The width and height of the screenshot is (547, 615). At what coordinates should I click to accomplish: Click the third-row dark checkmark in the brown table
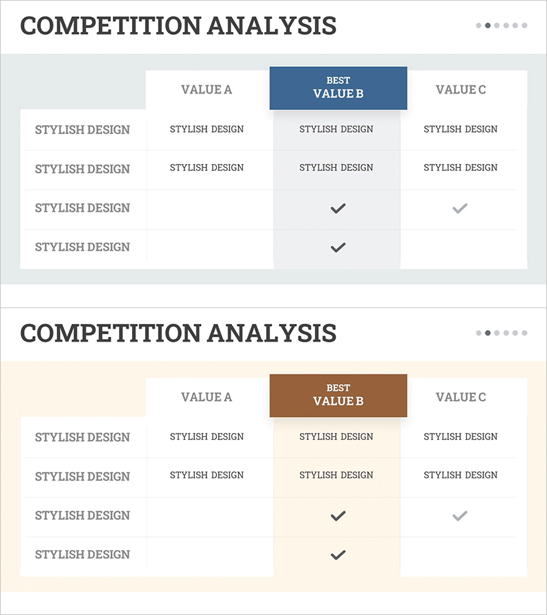tap(338, 517)
